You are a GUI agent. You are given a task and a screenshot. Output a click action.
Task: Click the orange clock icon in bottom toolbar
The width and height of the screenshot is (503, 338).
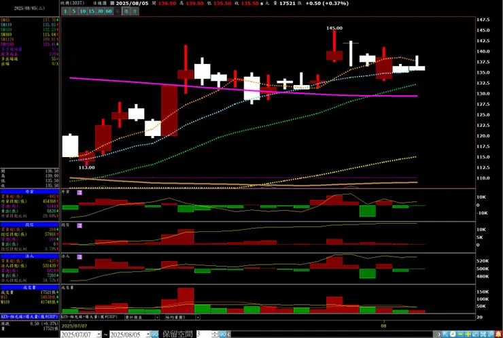tap(453, 335)
